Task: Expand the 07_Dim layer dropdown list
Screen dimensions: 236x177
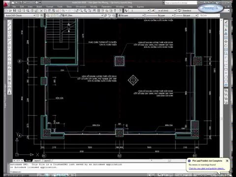Action: pos(102,15)
